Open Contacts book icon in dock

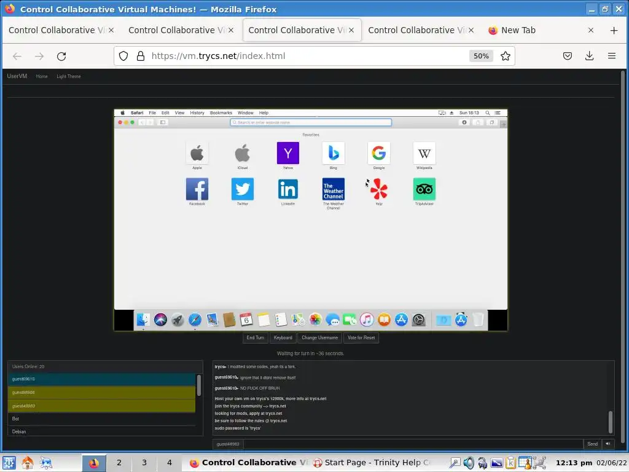click(229, 320)
